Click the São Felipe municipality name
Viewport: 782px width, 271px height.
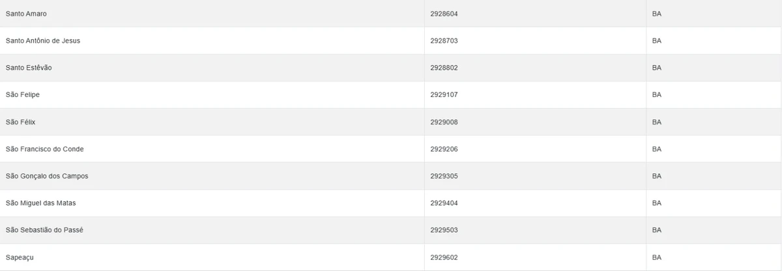[23, 95]
